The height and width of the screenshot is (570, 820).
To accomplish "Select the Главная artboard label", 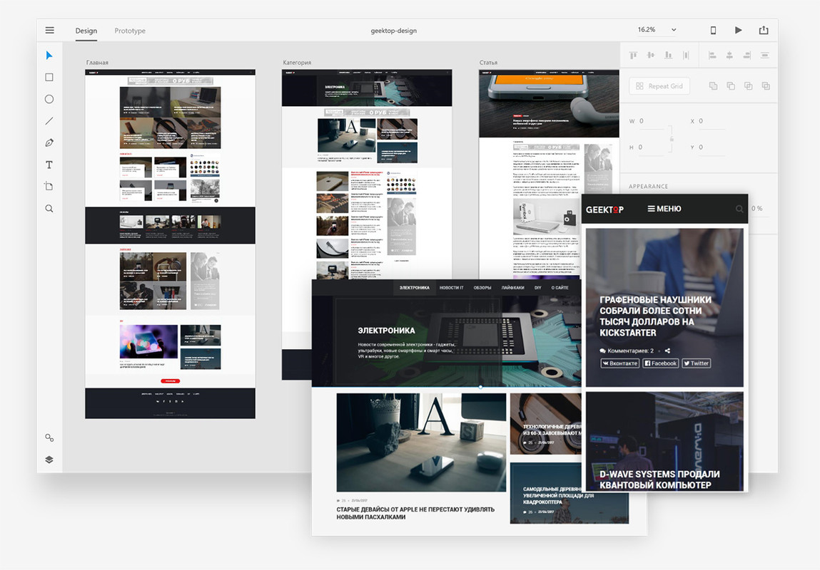I will coord(97,63).
